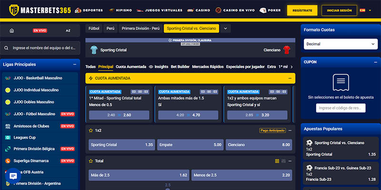Screen dimensions: 381x190
Task: Click the reservation code input field
Action: (x=341, y=108)
